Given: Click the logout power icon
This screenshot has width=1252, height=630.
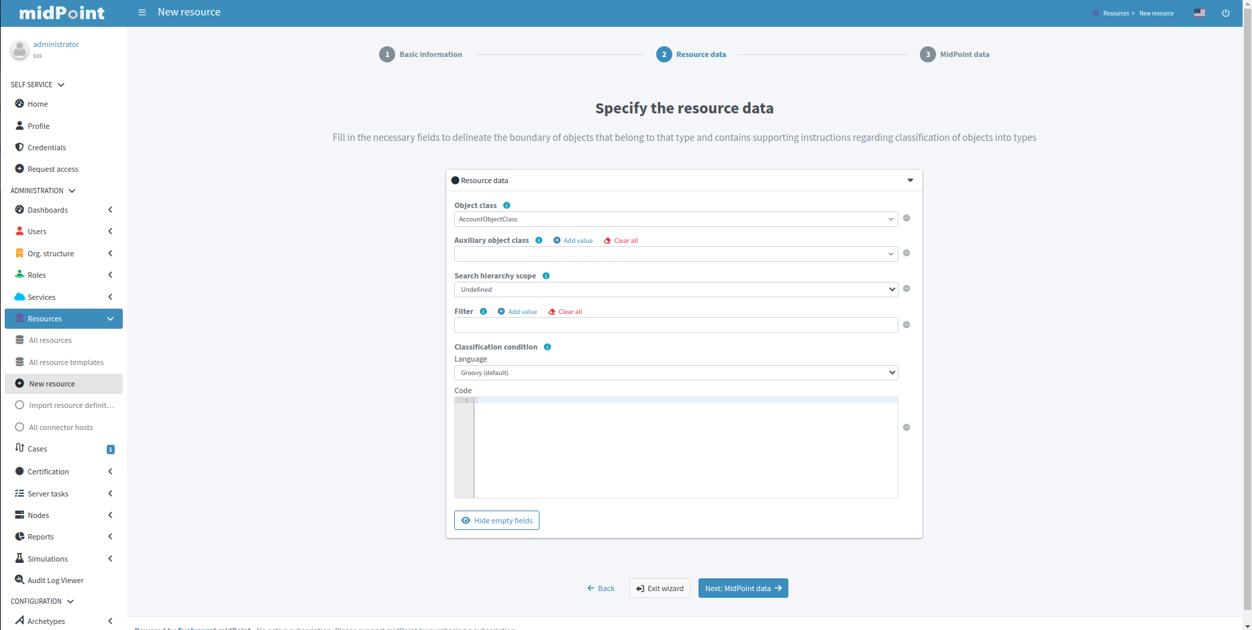Looking at the screenshot, I should (x=1225, y=13).
